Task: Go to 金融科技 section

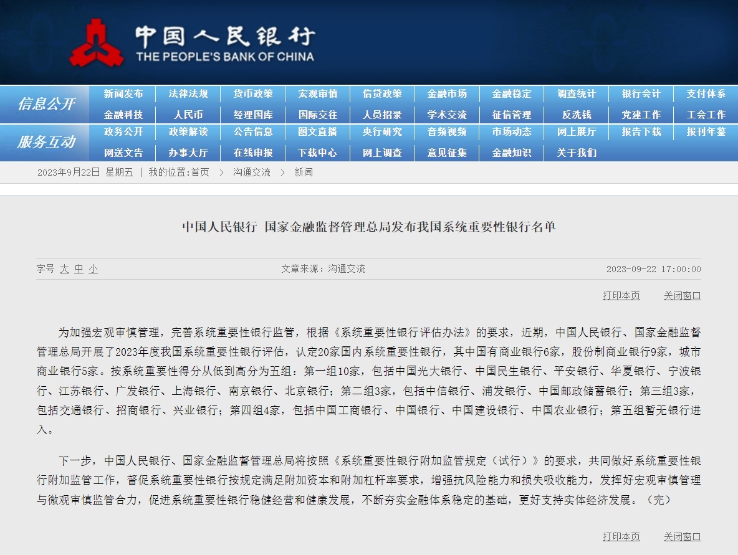Action: tap(123, 115)
